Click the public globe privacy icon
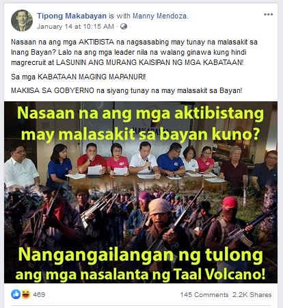 pyautogui.click(x=124, y=27)
